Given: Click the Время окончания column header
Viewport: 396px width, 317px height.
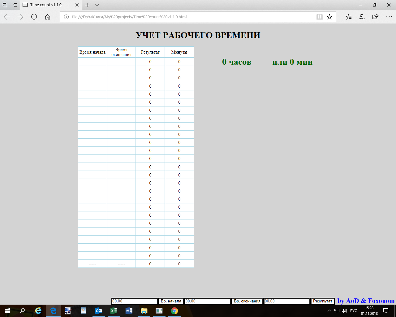Looking at the screenshot, I should point(121,52).
